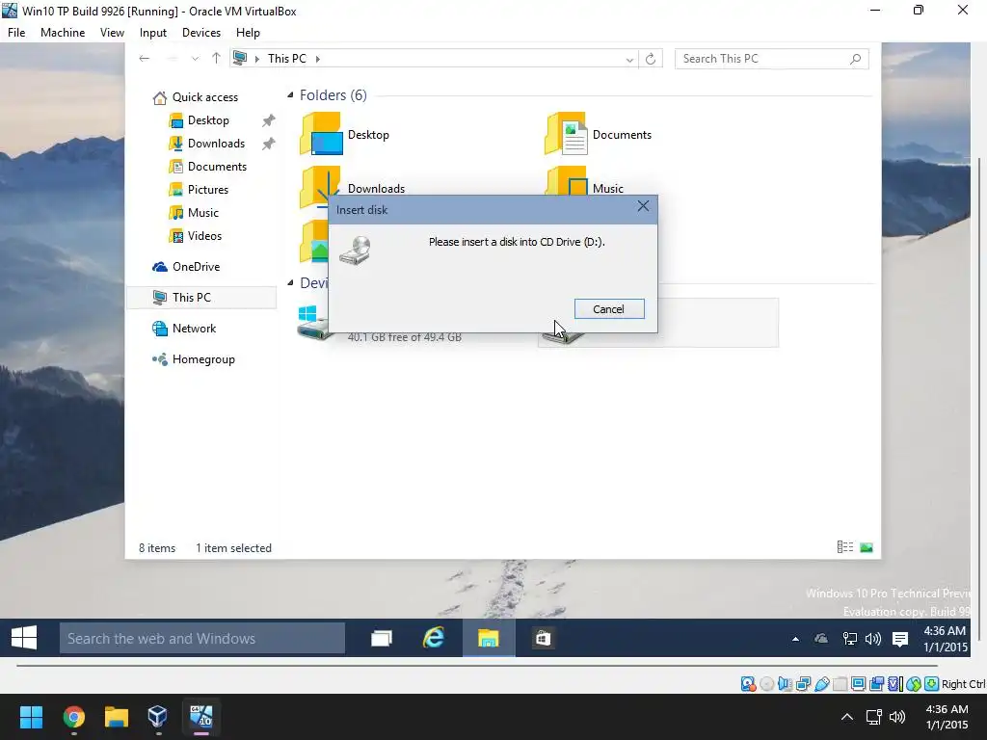Open the host Windows Start button

(x=31, y=717)
